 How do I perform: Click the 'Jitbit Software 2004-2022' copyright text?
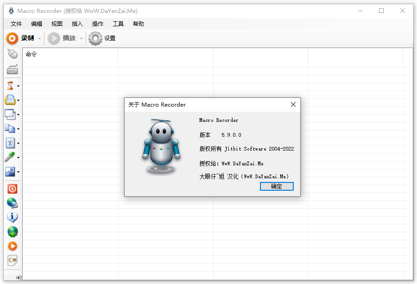pyautogui.click(x=259, y=149)
